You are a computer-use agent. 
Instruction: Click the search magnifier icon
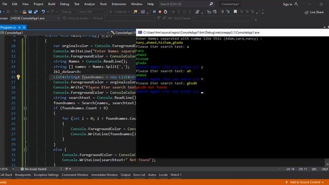211,4
